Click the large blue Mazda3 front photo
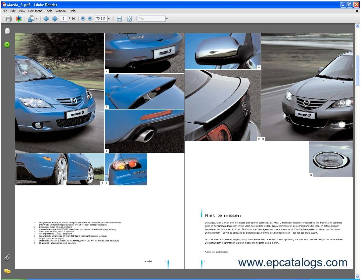The width and height of the screenshot is (361, 280). coord(60,93)
